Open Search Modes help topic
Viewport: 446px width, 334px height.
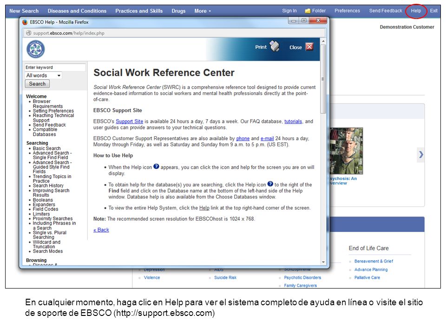pos(47,251)
